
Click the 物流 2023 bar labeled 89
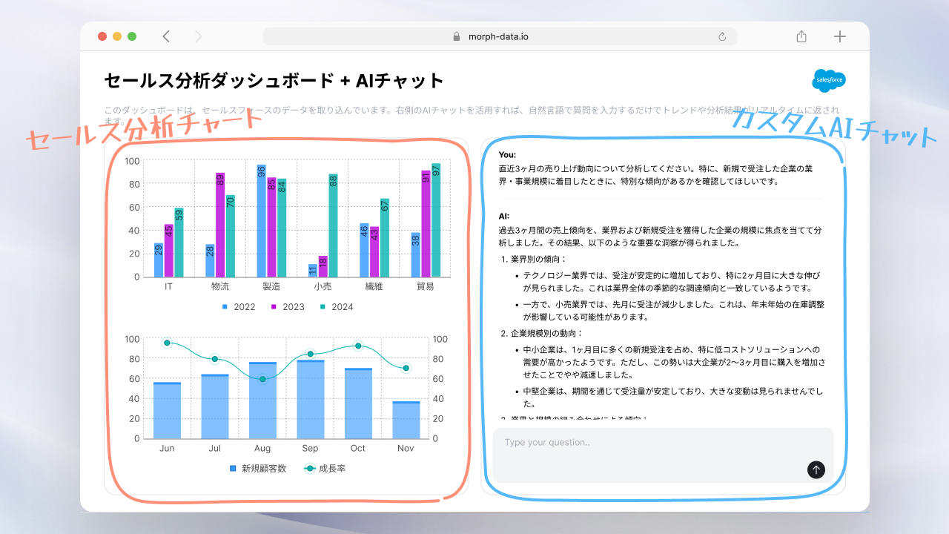[x=220, y=225]
